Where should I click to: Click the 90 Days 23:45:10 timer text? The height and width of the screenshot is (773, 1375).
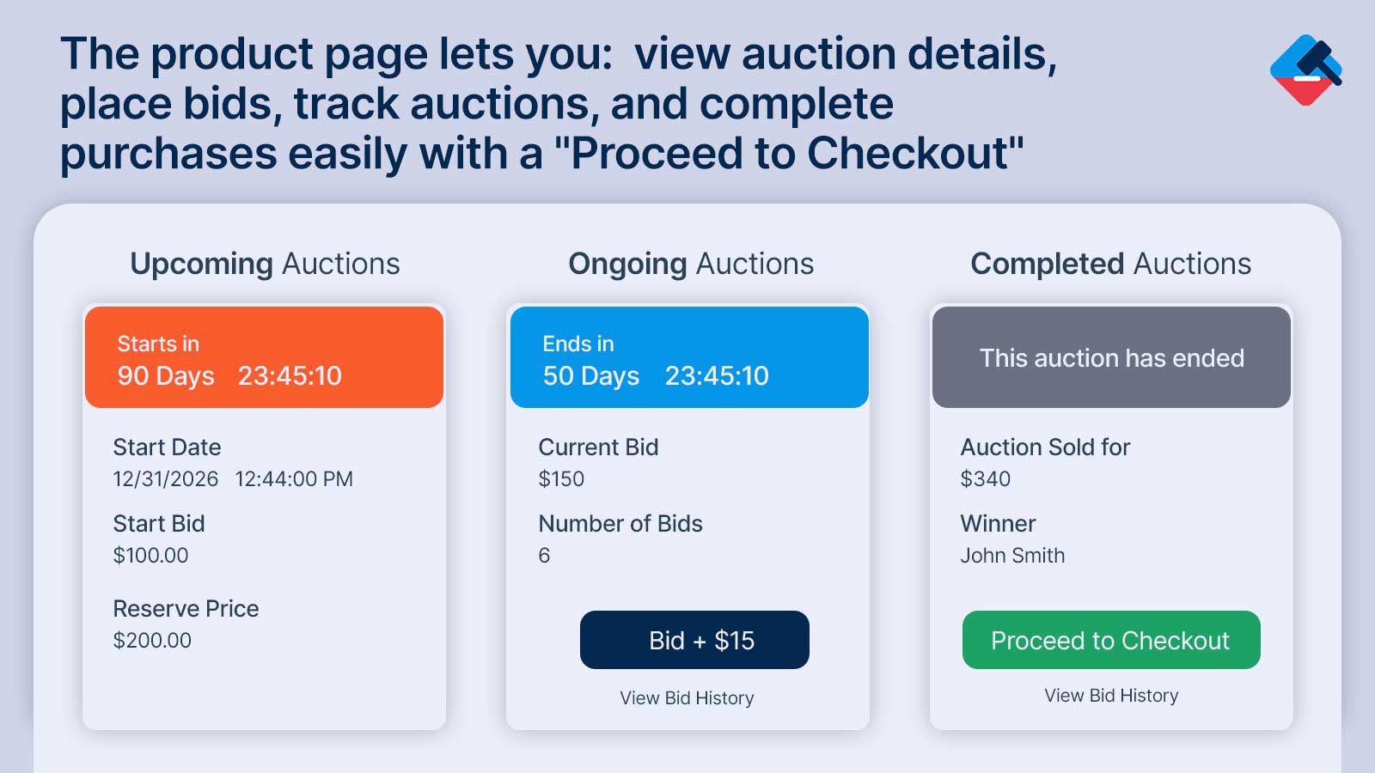(x=229, y=376)
